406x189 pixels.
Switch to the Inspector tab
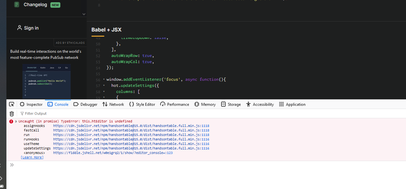coord(31,104)
